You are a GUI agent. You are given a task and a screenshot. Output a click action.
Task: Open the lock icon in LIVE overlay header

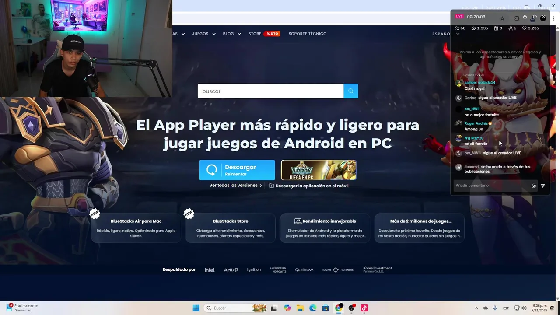click(525, 17)
